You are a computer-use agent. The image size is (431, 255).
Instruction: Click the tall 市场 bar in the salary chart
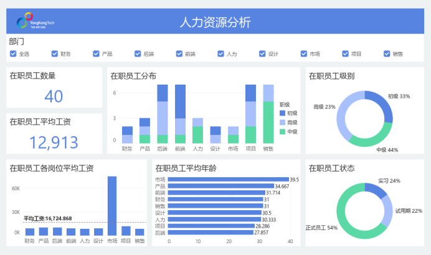pyautogui.click(x=112, y=205)
